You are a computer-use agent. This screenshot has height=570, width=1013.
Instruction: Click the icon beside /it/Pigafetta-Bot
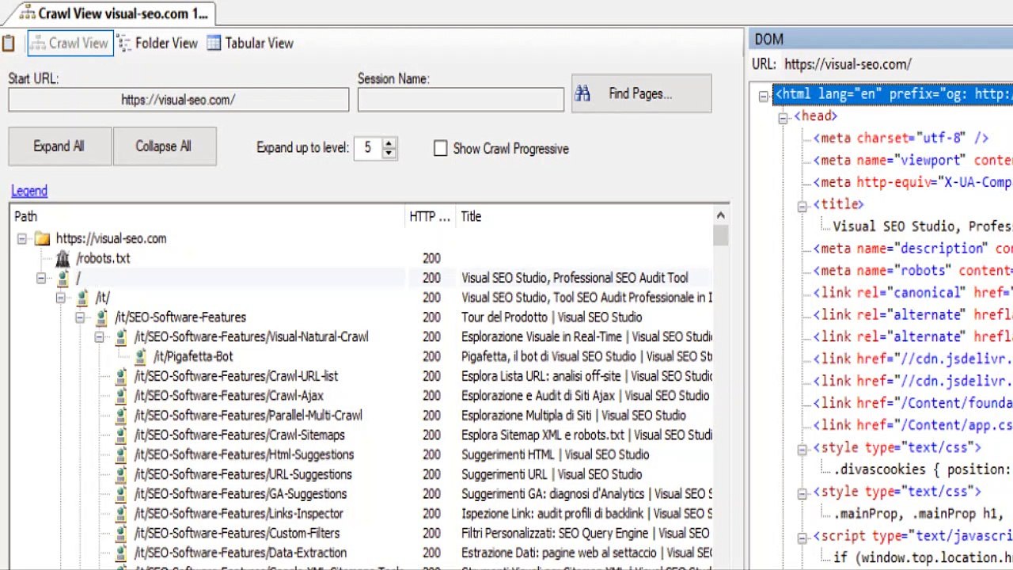pyautogui.click(x=140, y=356)
